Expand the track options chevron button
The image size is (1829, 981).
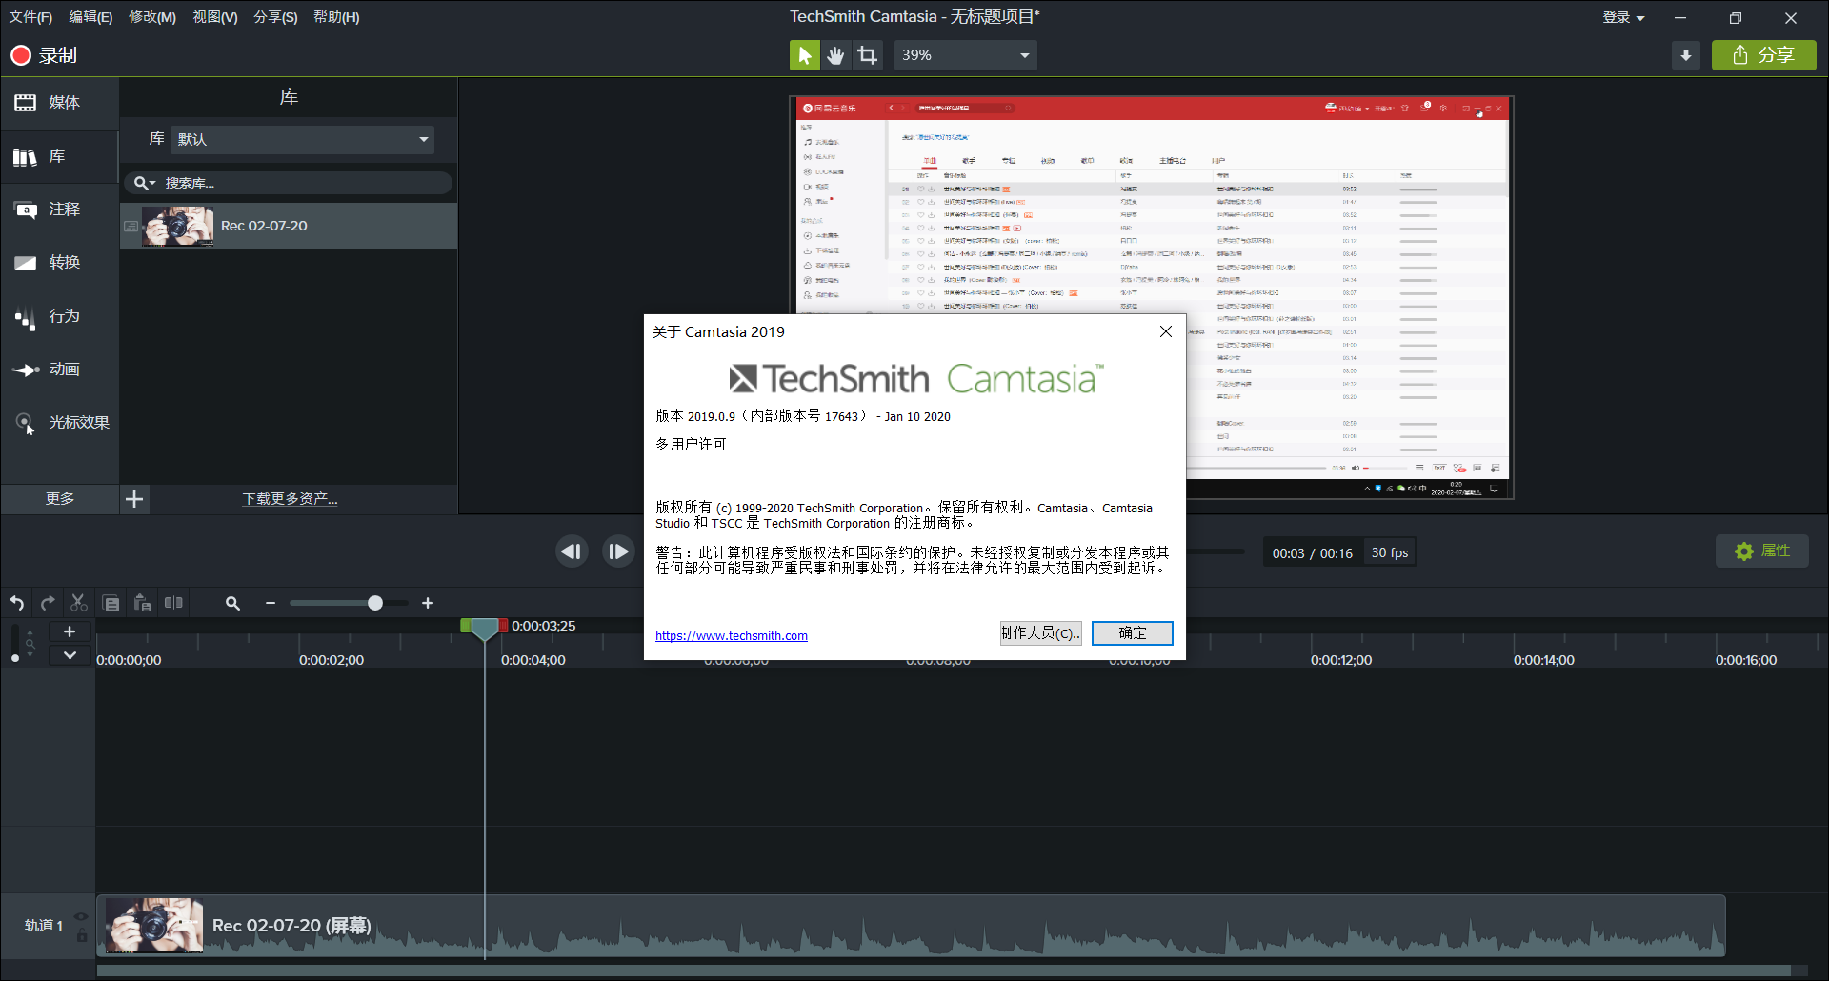(70, 655)
